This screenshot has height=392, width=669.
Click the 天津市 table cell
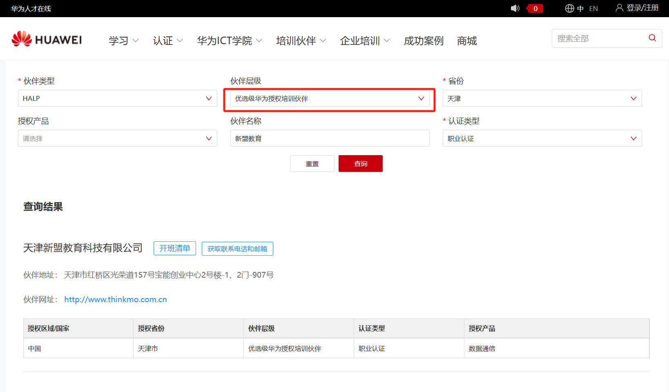(x=188, y=348)
